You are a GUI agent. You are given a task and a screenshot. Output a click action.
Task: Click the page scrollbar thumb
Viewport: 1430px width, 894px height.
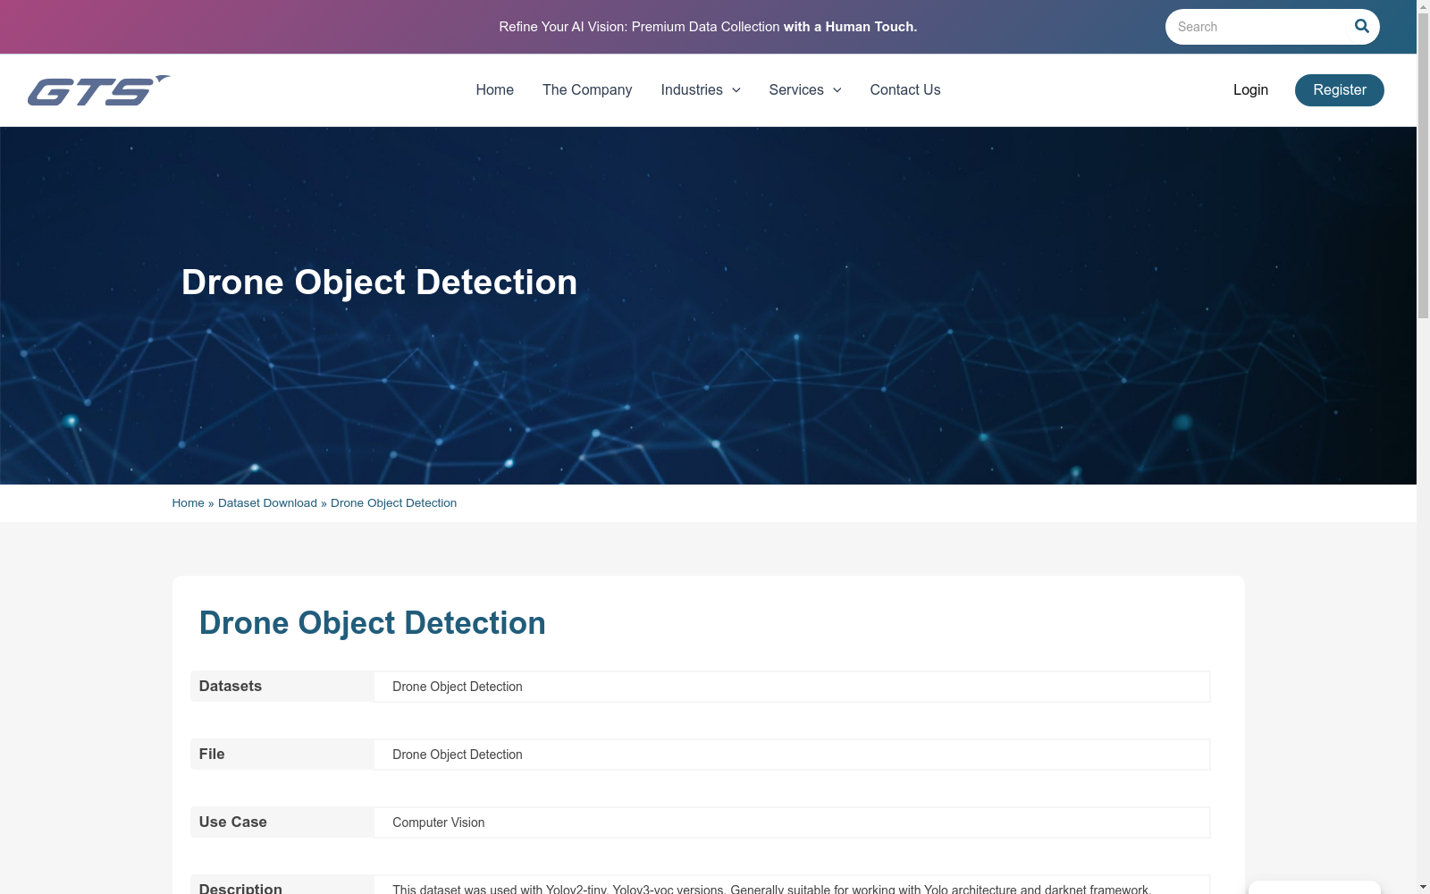click(1423, 165)
